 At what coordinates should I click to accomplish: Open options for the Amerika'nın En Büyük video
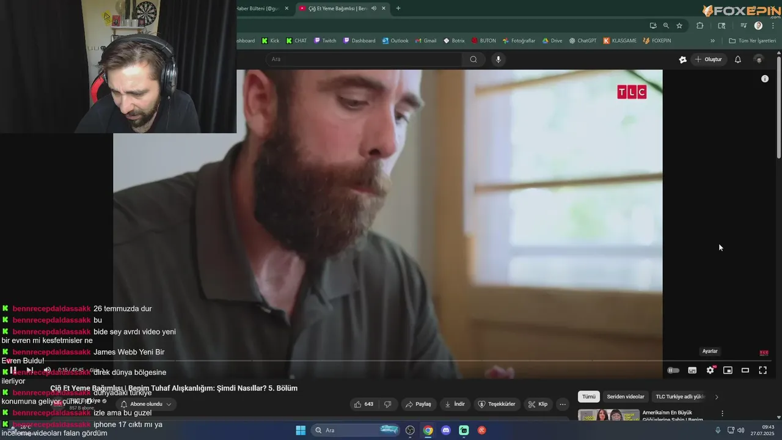722,414
